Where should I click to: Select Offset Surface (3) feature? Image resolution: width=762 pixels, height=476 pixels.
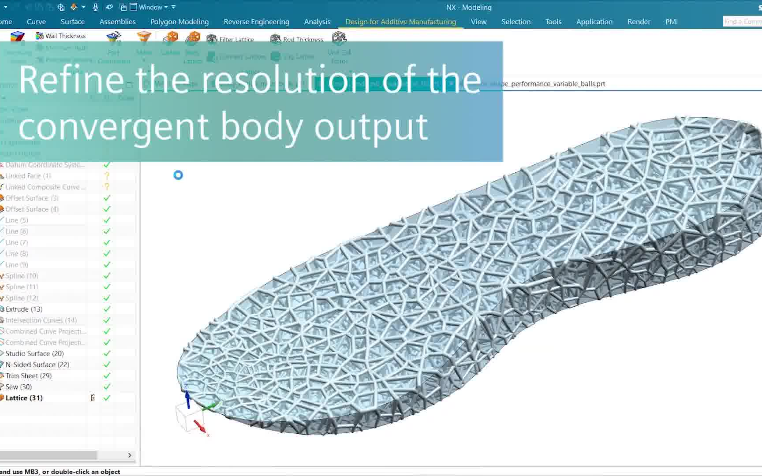coord(32,198)
